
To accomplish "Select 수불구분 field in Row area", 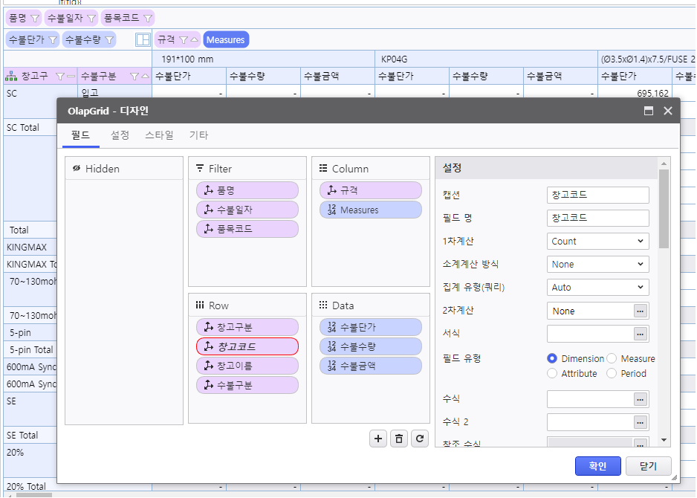I will [247, 385].
